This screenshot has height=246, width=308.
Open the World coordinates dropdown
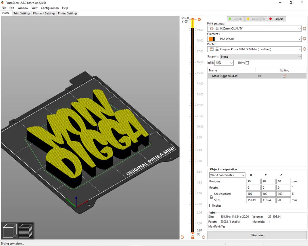[227, 175]
